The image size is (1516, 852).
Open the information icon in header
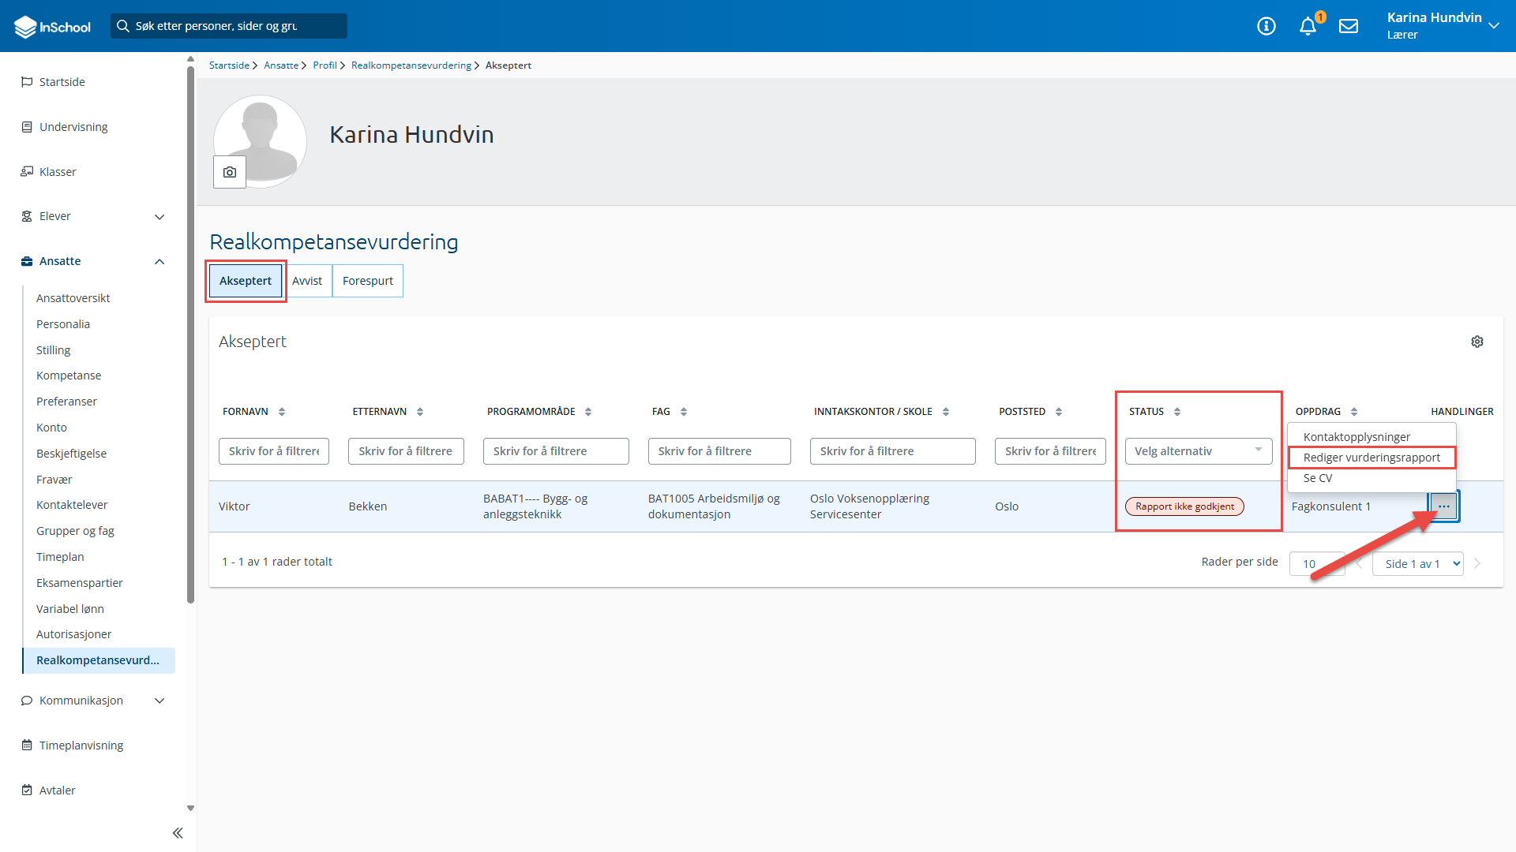[x=1266, y=26]
